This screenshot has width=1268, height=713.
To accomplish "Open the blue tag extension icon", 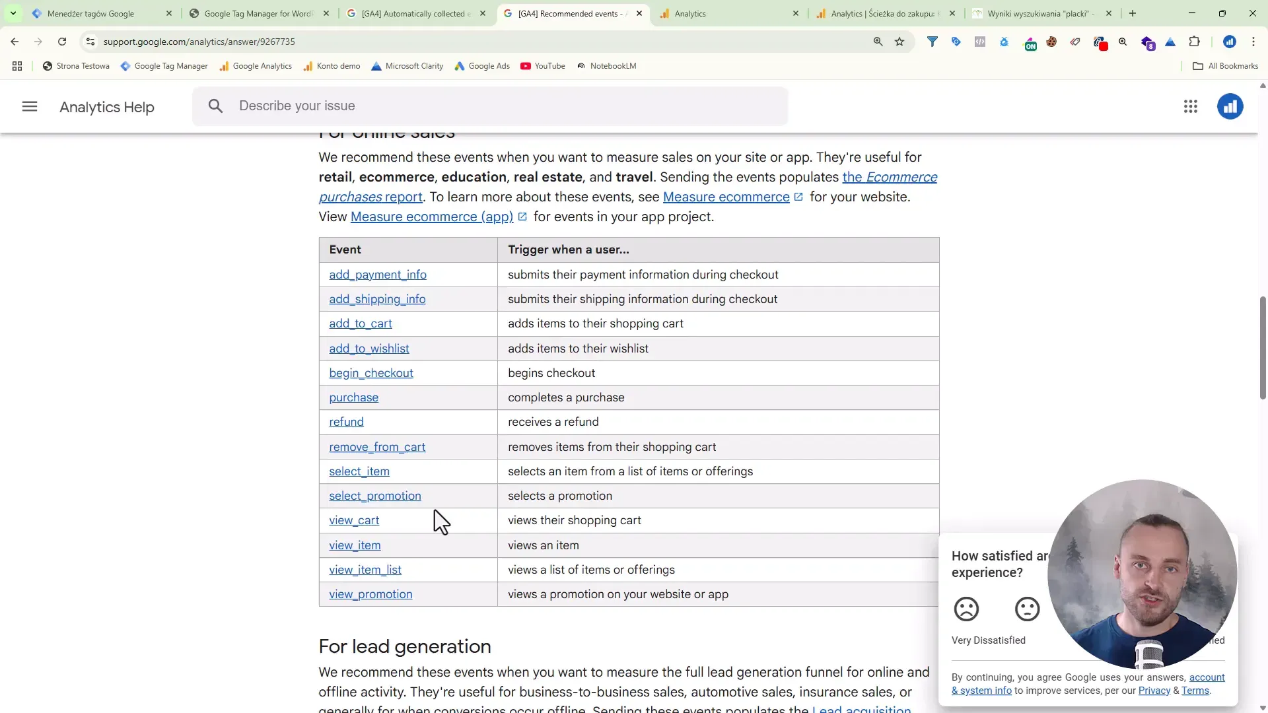I will click(x=956, y=42).
